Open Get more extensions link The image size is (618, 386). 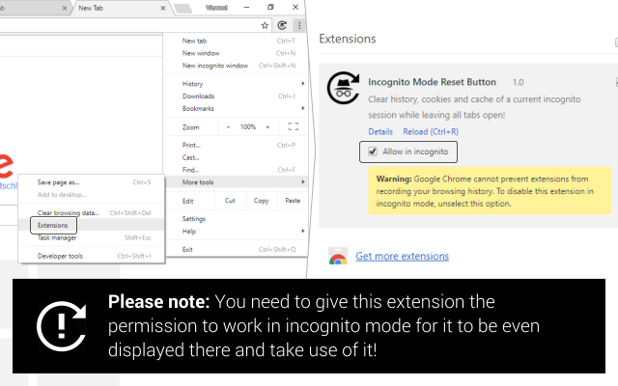402,256
